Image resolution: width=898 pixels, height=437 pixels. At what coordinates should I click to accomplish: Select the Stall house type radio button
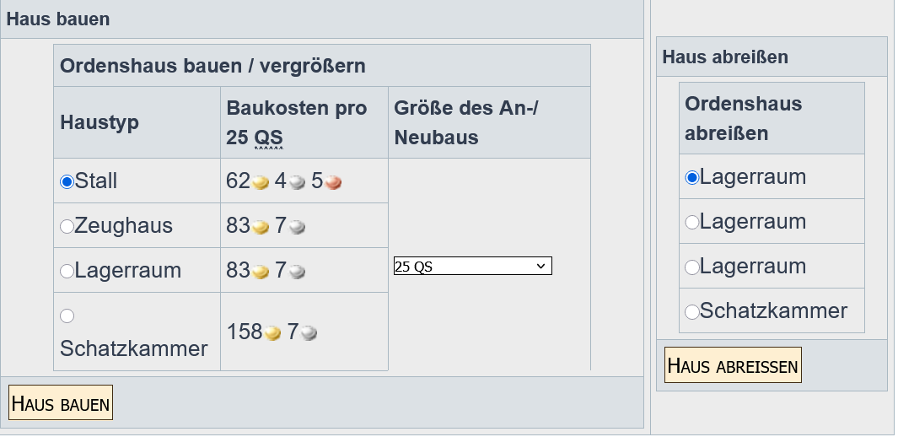[67, 181]
